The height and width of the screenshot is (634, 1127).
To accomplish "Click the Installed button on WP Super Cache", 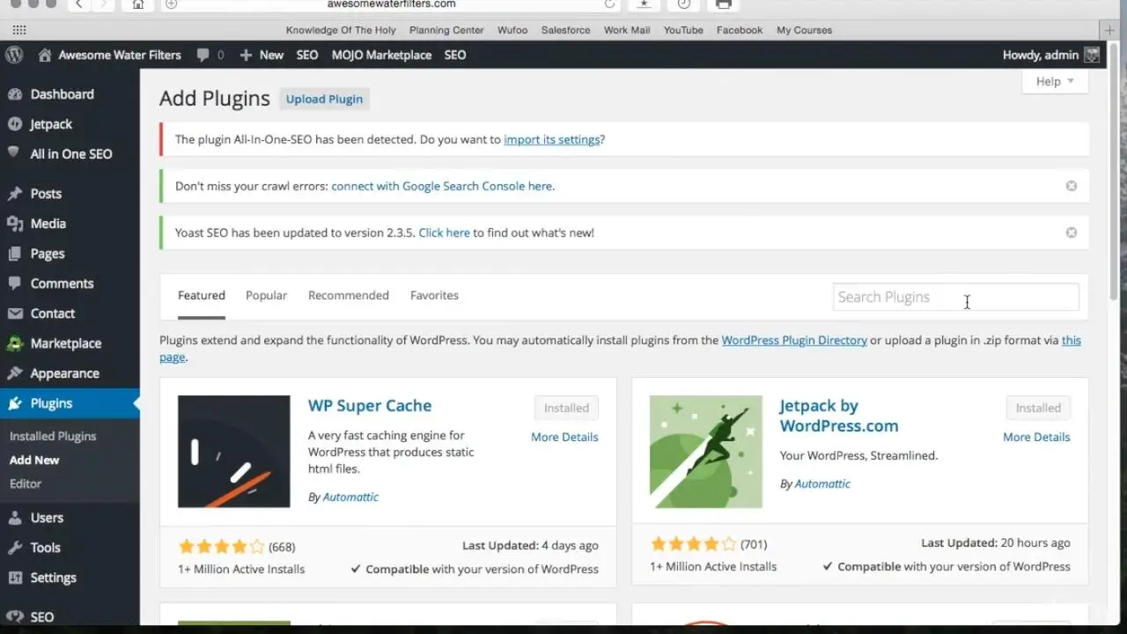I will (x=566, y=408).
